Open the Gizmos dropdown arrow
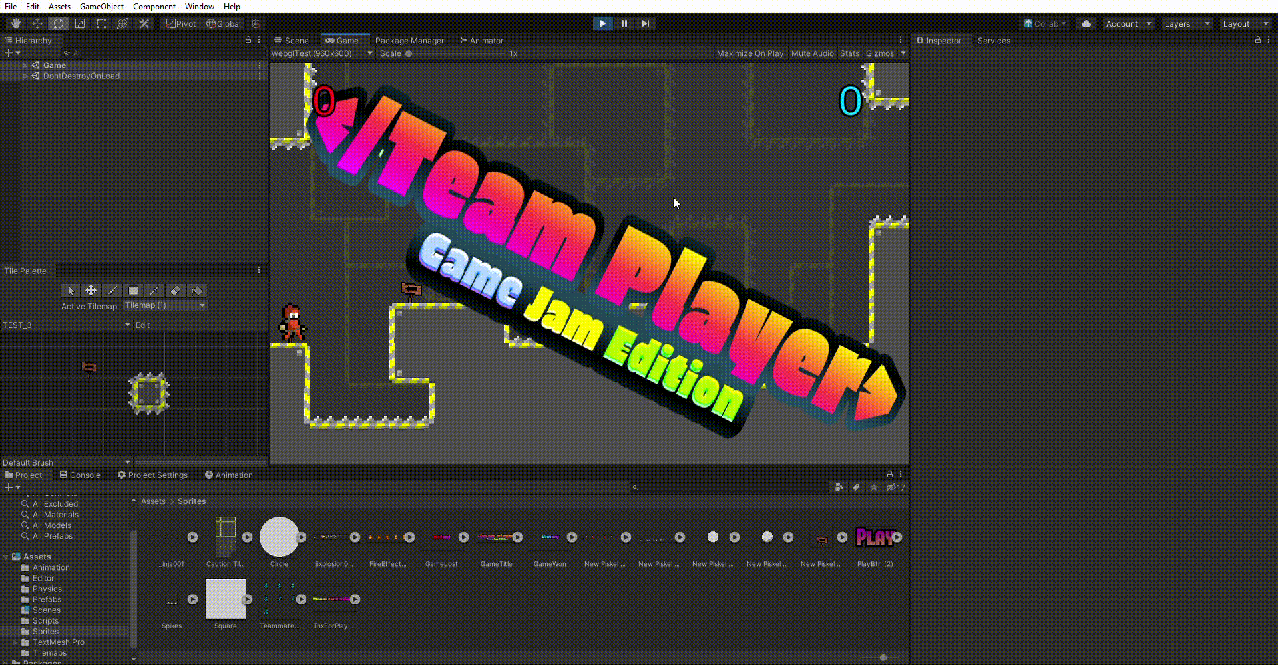Image resolution: width=1278 pixels, height=665 pixels. click(903, 53)
